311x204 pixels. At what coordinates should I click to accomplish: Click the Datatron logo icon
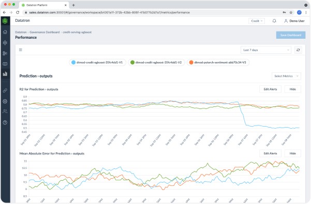point(5,21)
